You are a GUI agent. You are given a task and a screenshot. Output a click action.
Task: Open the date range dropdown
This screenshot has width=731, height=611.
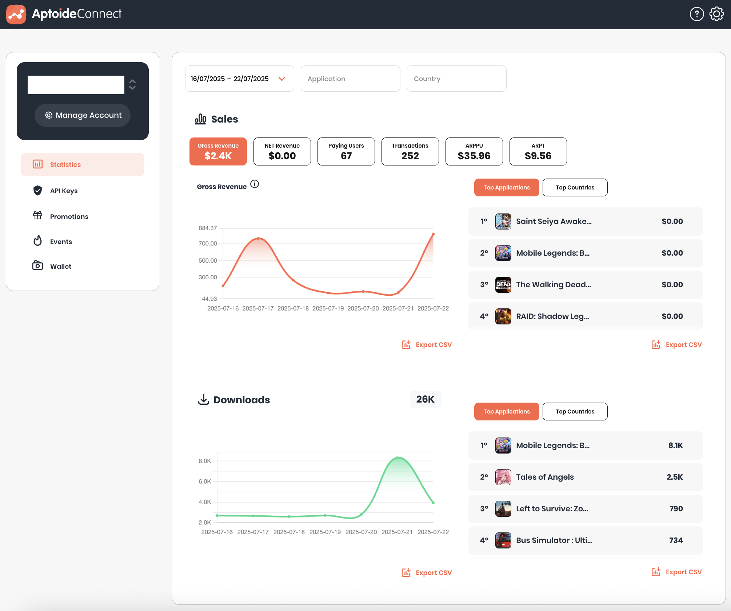[240, 79]
